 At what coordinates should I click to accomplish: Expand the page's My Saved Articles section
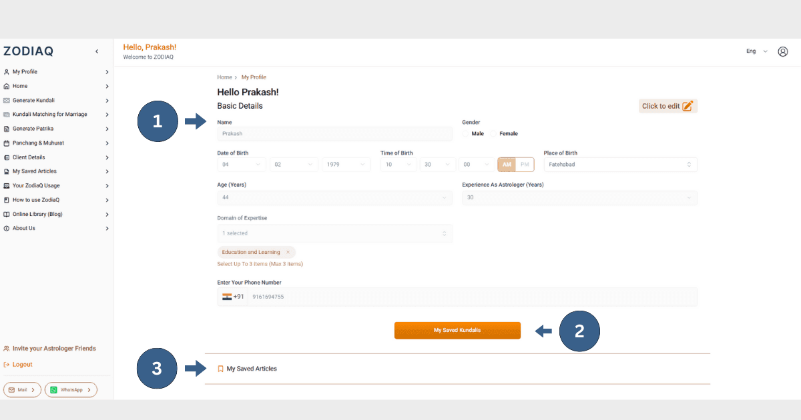tap(457, 369)
